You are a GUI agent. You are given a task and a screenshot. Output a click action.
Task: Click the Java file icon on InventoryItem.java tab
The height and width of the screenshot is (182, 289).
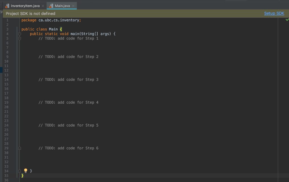(7, 6)
